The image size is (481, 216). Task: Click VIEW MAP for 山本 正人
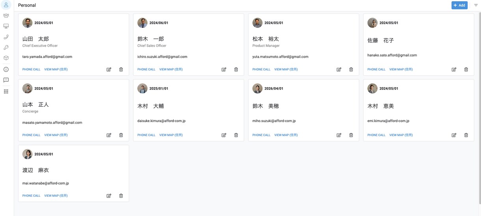(56, 135)
